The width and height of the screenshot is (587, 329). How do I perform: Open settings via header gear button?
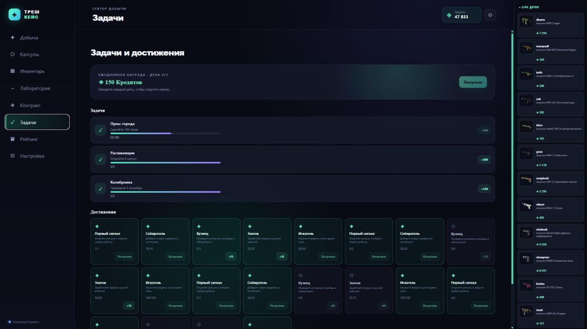[x=490, y=15]
